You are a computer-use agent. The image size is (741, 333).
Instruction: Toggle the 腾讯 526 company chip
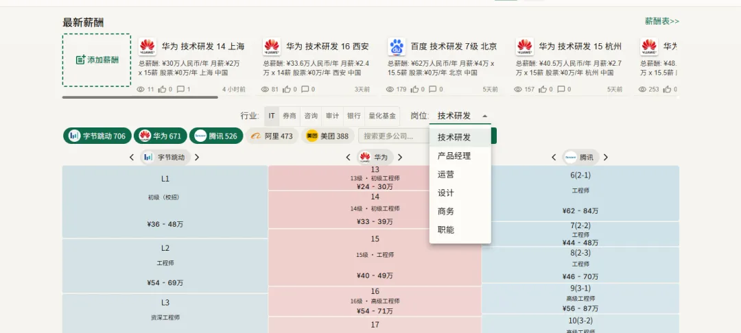tap(216, 136)
